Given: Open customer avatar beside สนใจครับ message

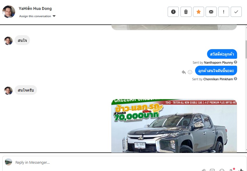Looking at the screenshot, I should (x=8, y=91).
